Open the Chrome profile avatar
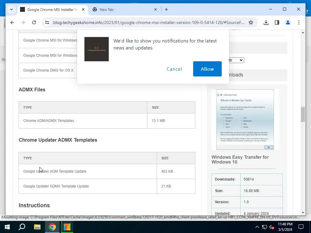Image resolution: width=311 pixels, height=233 pixels. [x=288, y=22]
